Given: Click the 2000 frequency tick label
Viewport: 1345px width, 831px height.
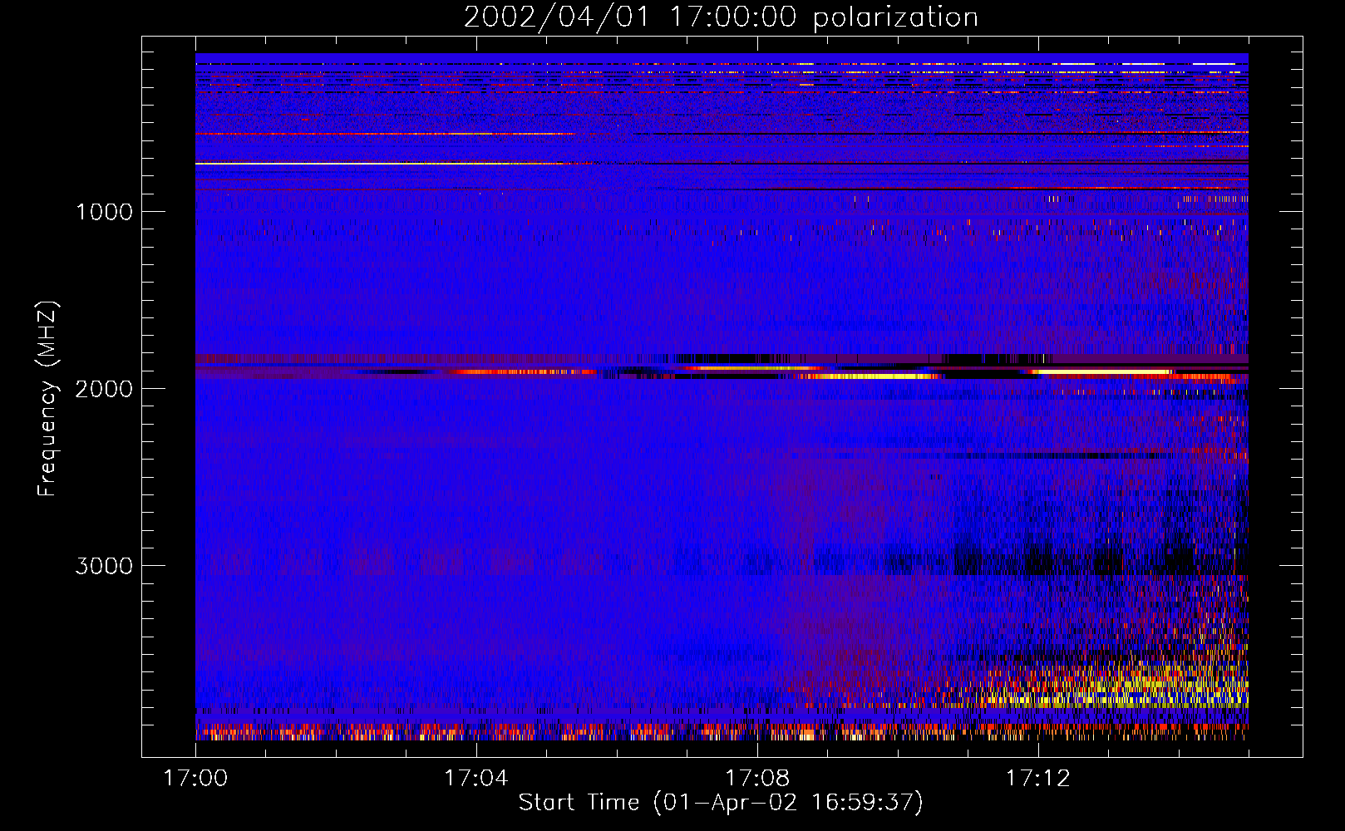Looking at the screenshot, I should pyautogui.click(x=104, y=389).
